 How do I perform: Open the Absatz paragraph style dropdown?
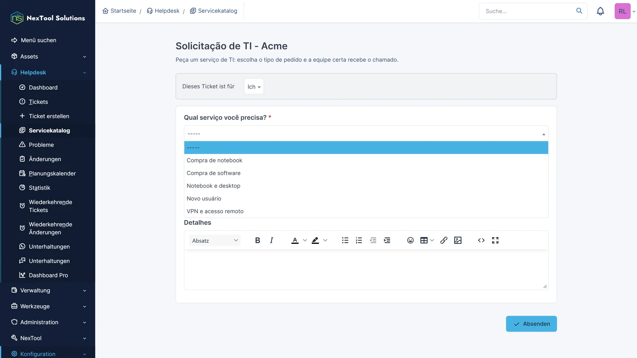(215, 240)
